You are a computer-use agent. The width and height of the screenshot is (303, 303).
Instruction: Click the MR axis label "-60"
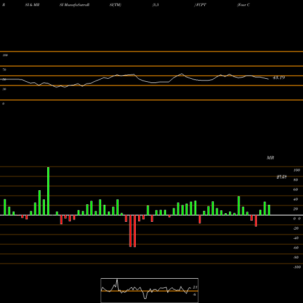tap(296, 248)
